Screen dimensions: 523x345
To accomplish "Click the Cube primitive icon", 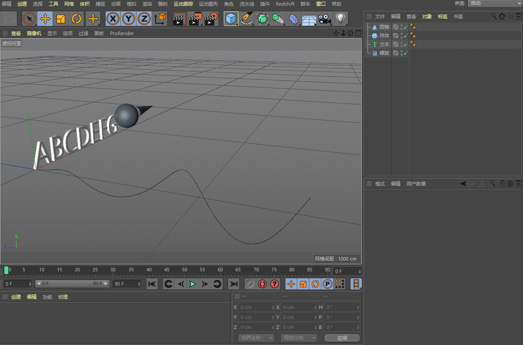I will click(x=231, y=19).
